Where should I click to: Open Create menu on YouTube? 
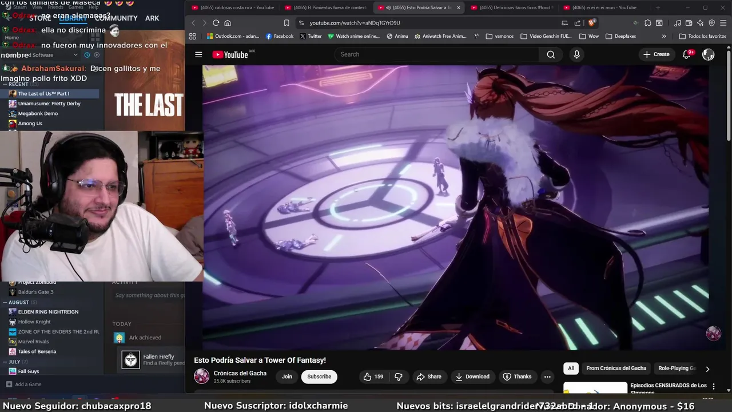[x=656, y=54]
